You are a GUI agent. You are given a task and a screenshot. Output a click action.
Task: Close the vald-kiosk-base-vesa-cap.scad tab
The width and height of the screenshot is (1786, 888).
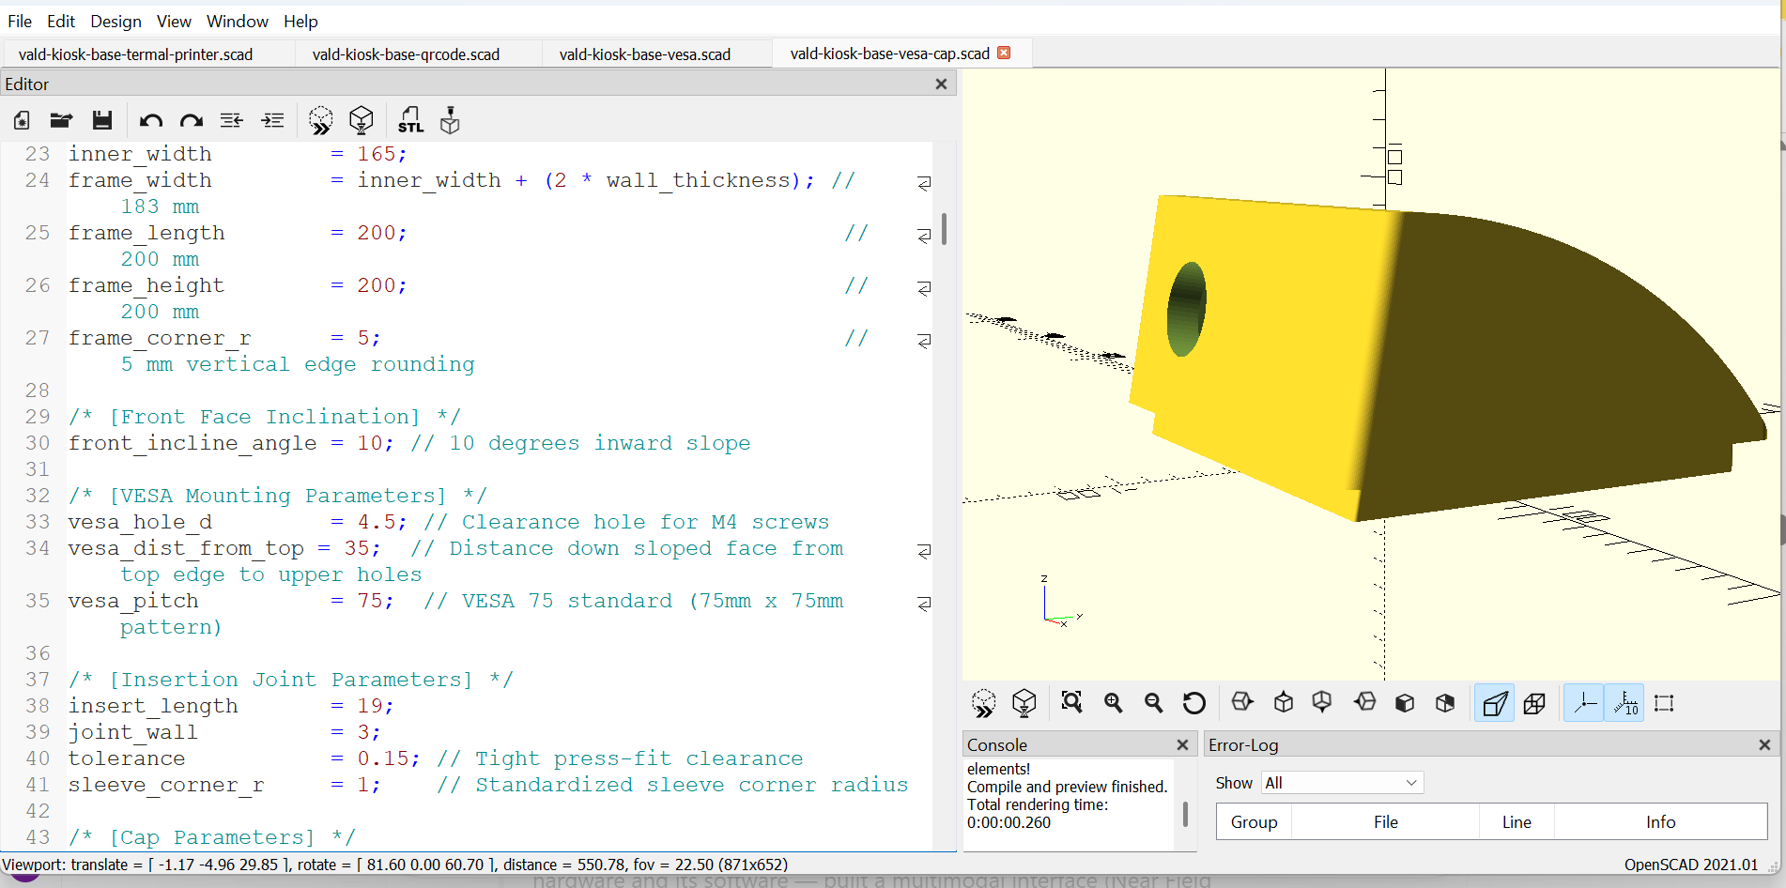1004,53
